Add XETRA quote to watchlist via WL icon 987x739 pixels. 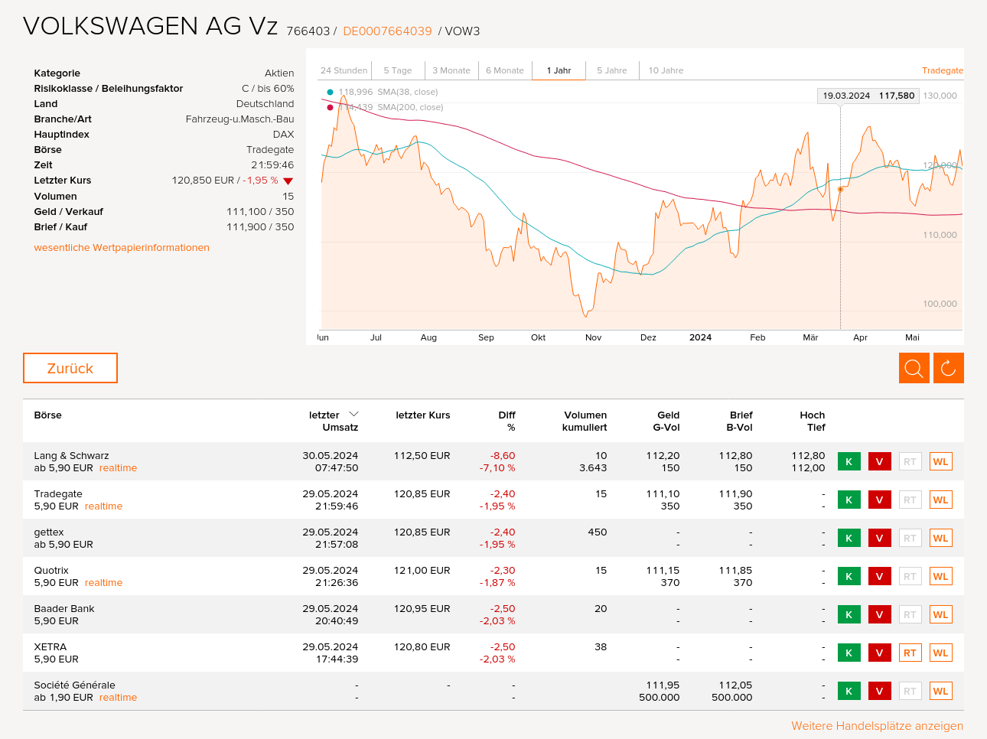pyautogui.click(x=940, y=653)
